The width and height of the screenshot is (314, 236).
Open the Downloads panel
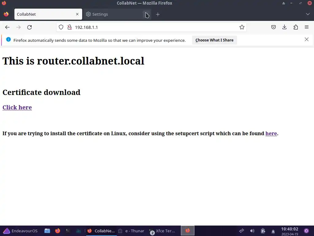[284, 27]
